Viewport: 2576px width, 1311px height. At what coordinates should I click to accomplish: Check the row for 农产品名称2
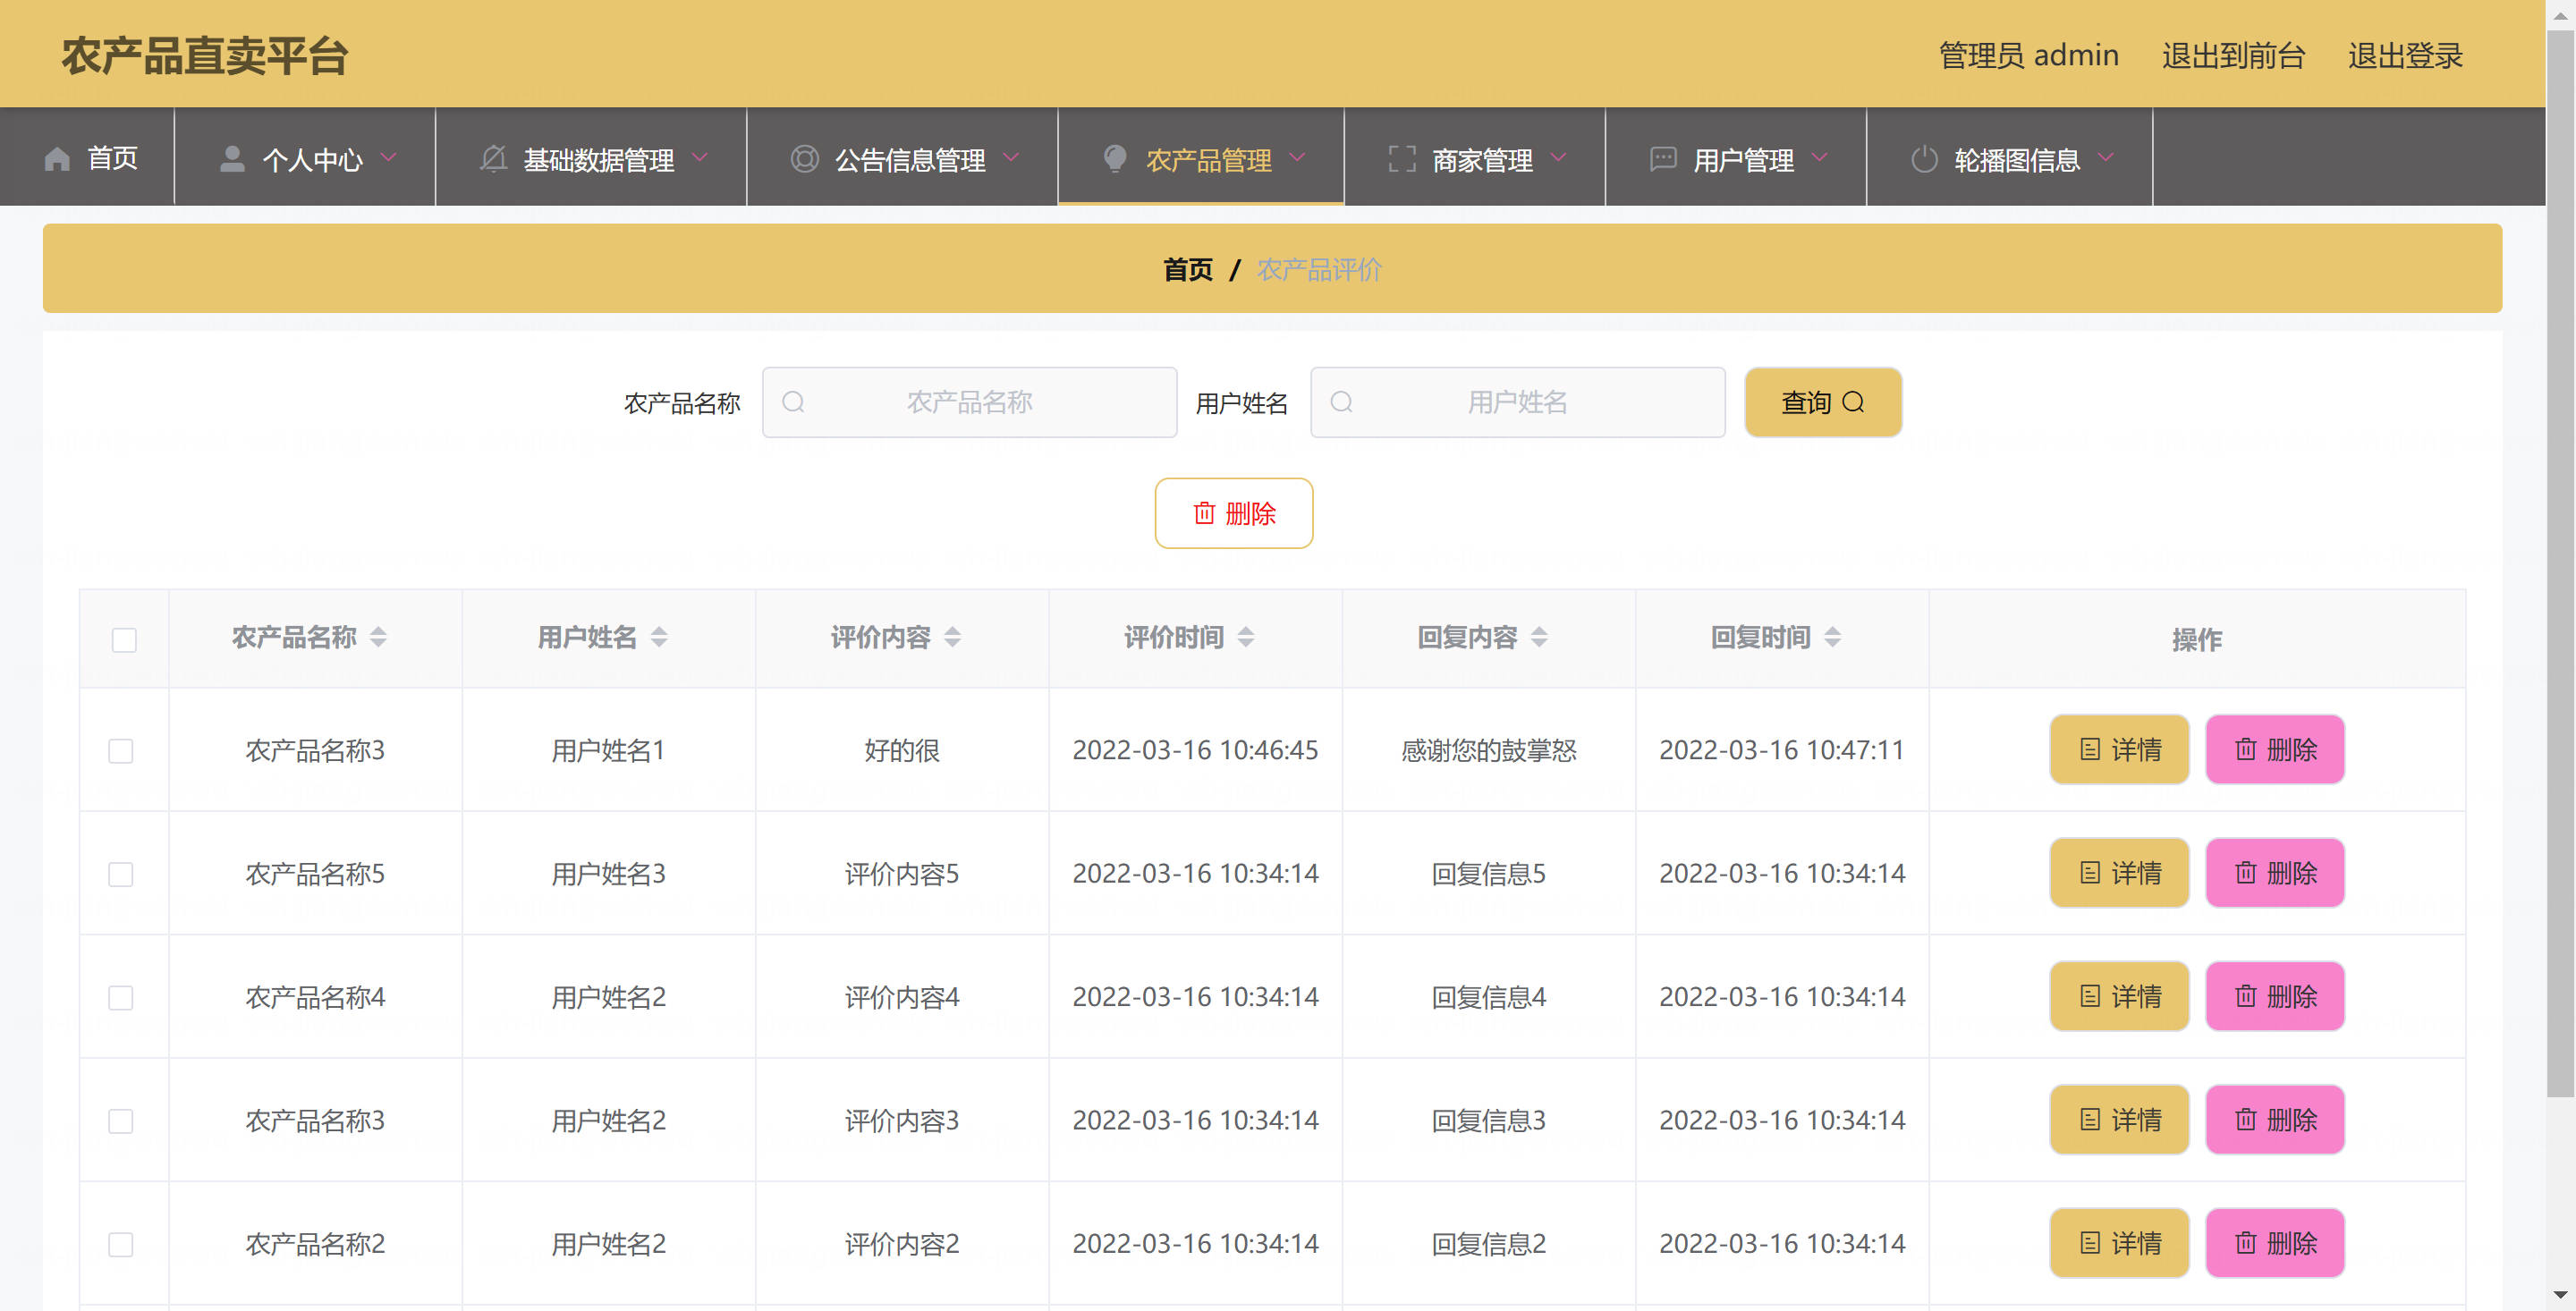pos(121,1245)
